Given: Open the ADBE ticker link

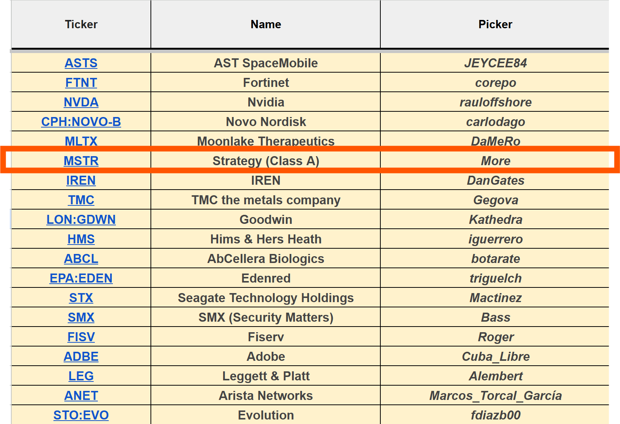Looking at the screenshot, I should point(81,357).
